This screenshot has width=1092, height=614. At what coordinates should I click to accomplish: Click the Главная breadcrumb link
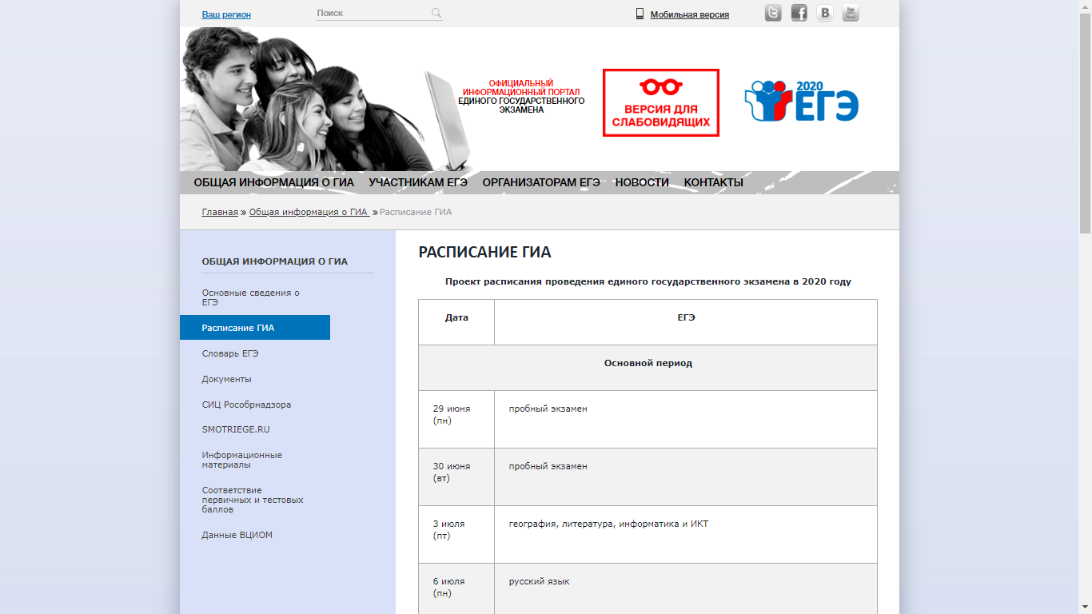[220, 212]
